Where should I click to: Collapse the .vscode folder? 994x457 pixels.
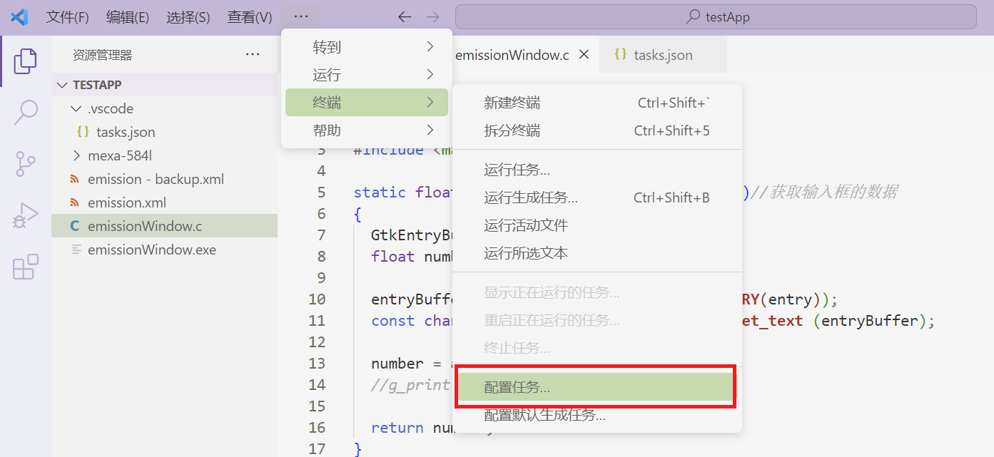pos(76,108)
